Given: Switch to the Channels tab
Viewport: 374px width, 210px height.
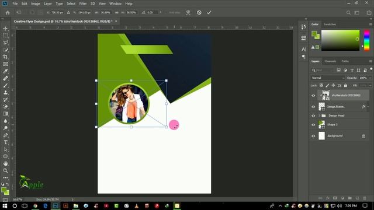Looking at the screenshot, I should [x=330, y=61].
